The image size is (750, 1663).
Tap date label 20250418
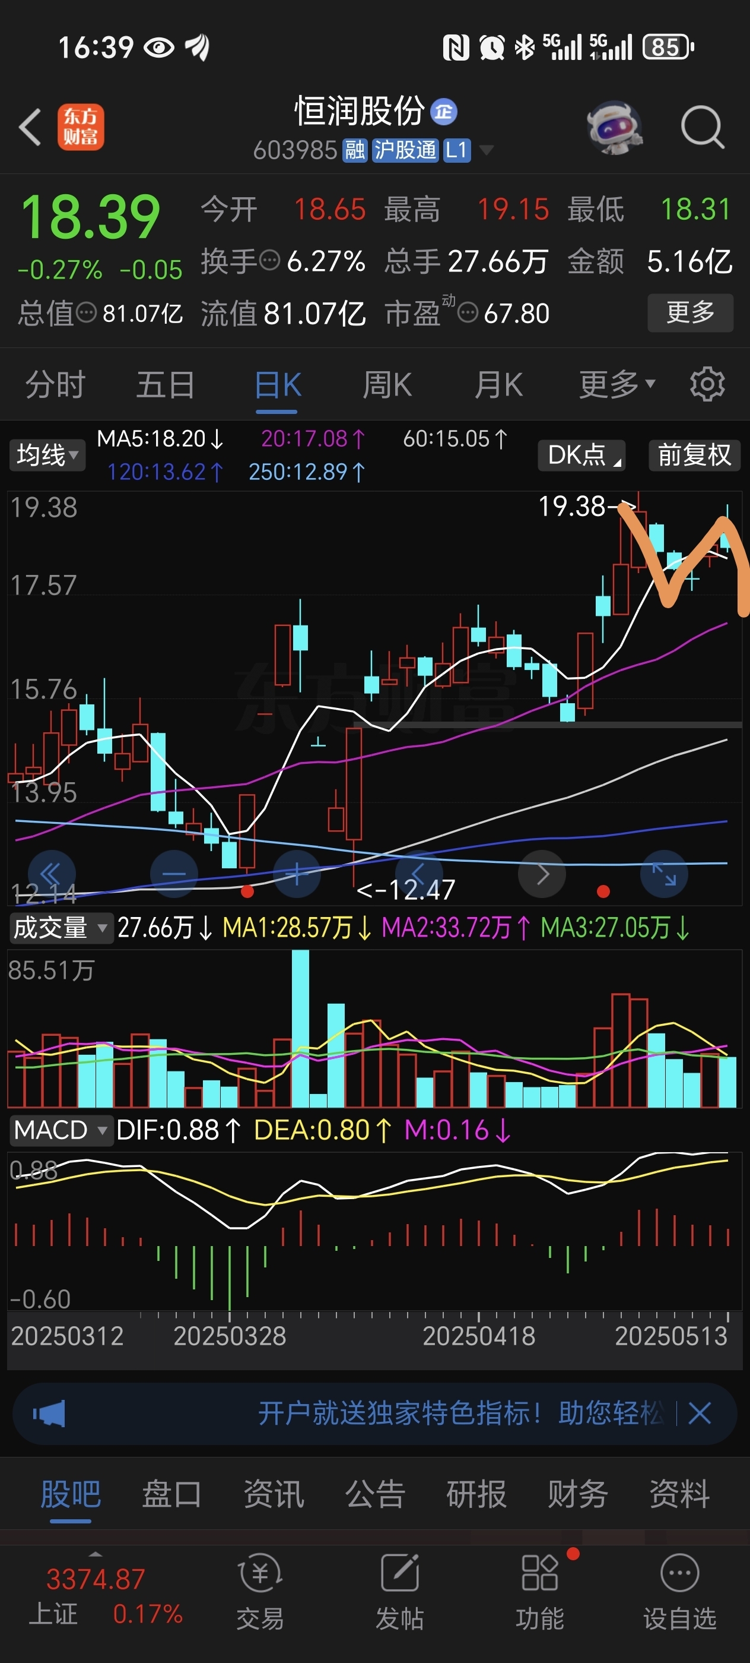click(x=478, y=1336)
